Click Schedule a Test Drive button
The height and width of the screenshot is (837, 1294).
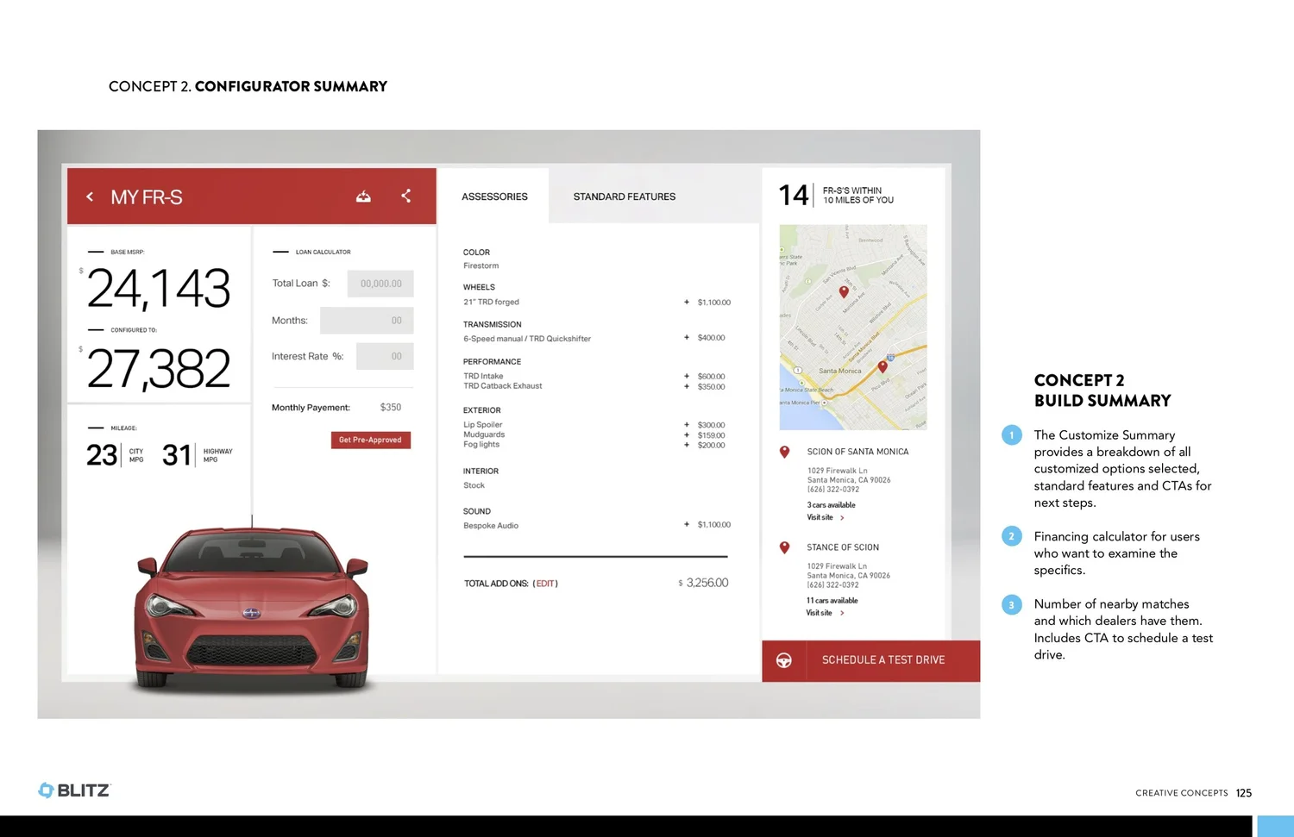point(871,660)
